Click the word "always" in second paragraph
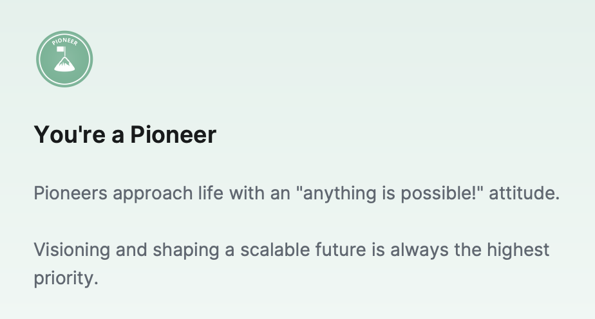This screenshot has width=595, height=319. 419,250
